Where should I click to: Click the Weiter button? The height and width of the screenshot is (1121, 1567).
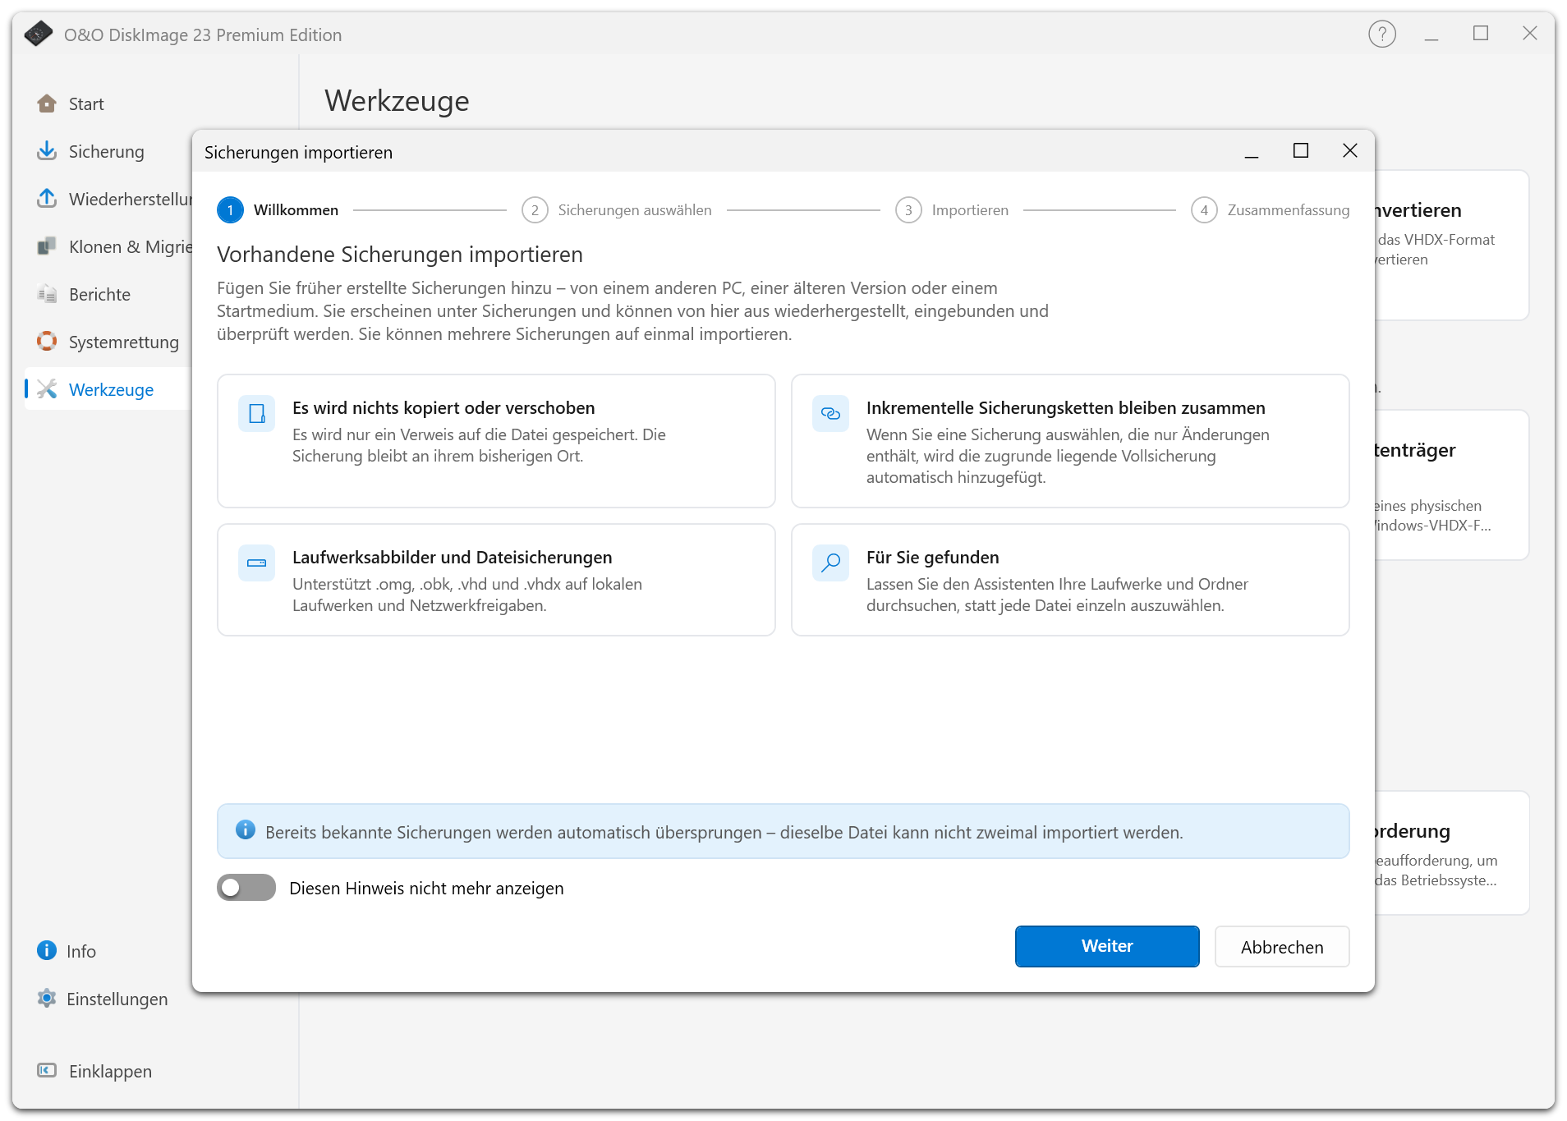coord(1106,946)
